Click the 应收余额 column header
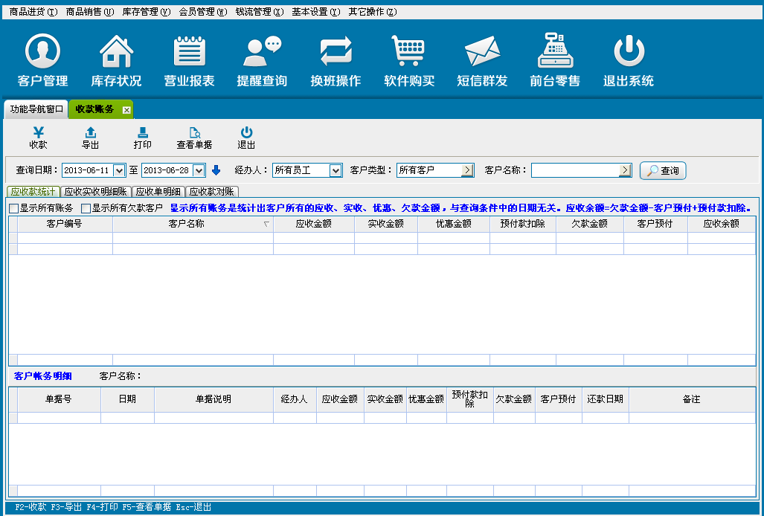The width and height of the screenshot is (764, 516). click(x=722, y=224)
